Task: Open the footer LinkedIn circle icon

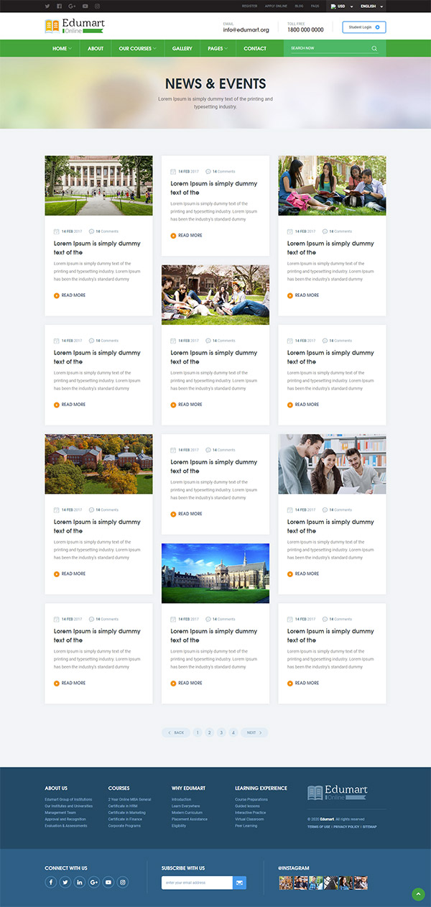Action: (x=80, y=882)
